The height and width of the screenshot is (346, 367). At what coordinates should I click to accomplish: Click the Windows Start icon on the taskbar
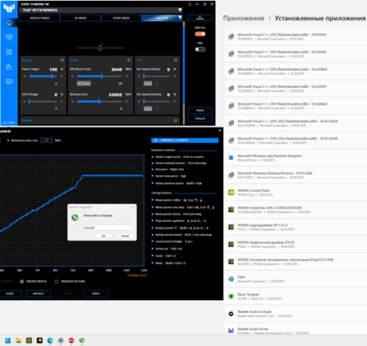[x=8, y=340]
